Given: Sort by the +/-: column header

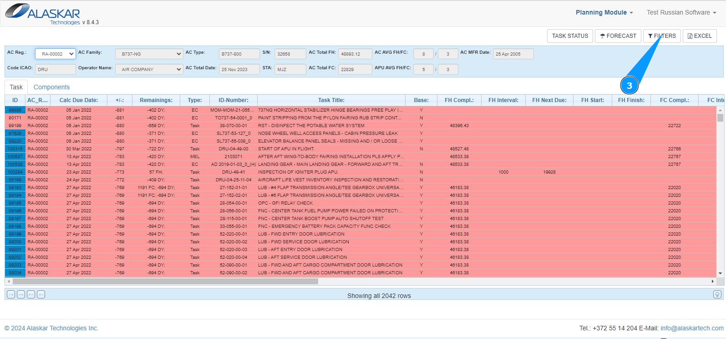Looking at the screenshot, I should click(120, 100).
